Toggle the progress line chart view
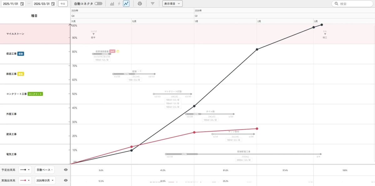Screen dimensions: 375x186 coord(126,4)
